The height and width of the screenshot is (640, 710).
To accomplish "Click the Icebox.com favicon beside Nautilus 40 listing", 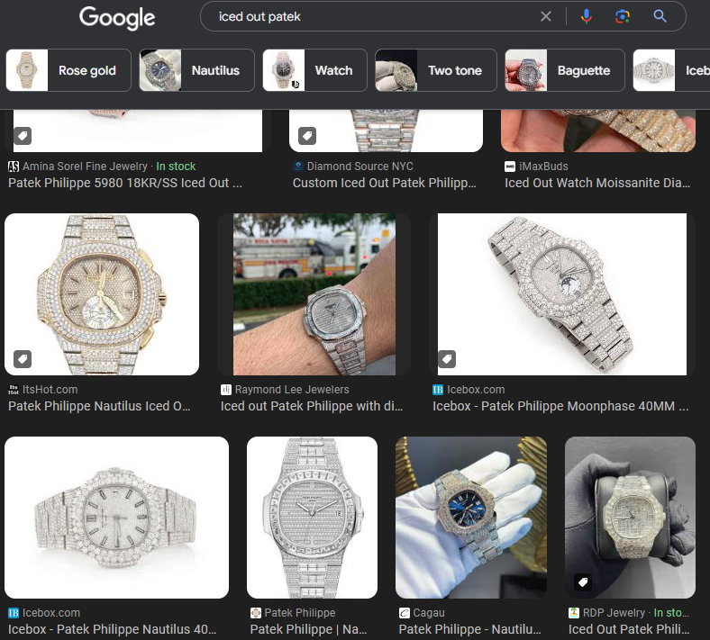I will pyautogui.click(x=14, y=613).
